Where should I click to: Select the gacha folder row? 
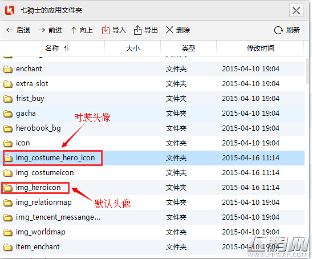click(152, 114)
